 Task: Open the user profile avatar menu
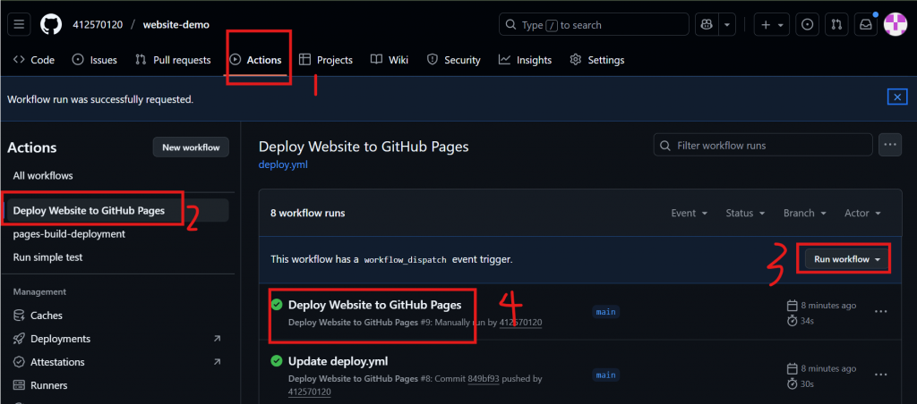point(896,24)
